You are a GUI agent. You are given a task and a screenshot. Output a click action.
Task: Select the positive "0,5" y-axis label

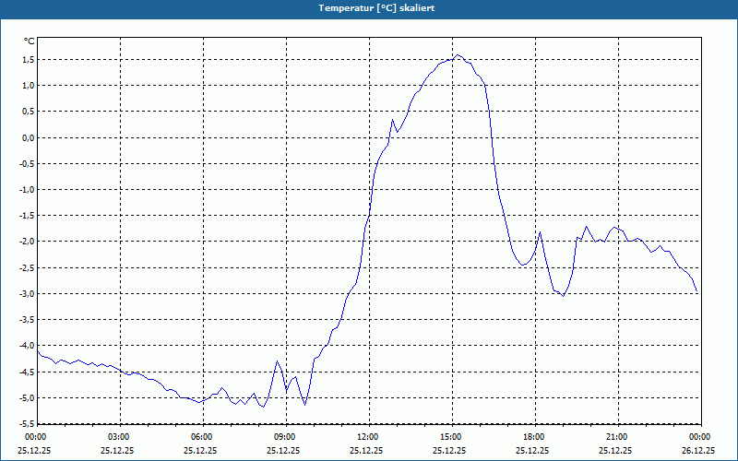(29, 112)
